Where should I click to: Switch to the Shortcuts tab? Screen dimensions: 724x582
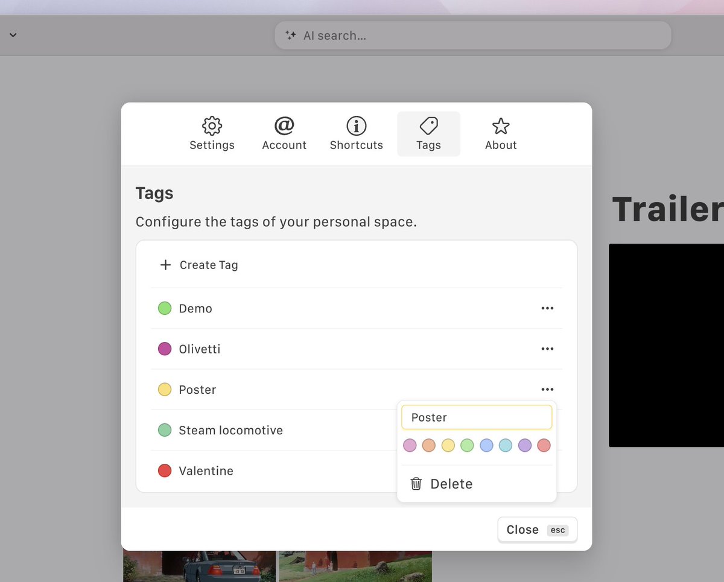356,134
